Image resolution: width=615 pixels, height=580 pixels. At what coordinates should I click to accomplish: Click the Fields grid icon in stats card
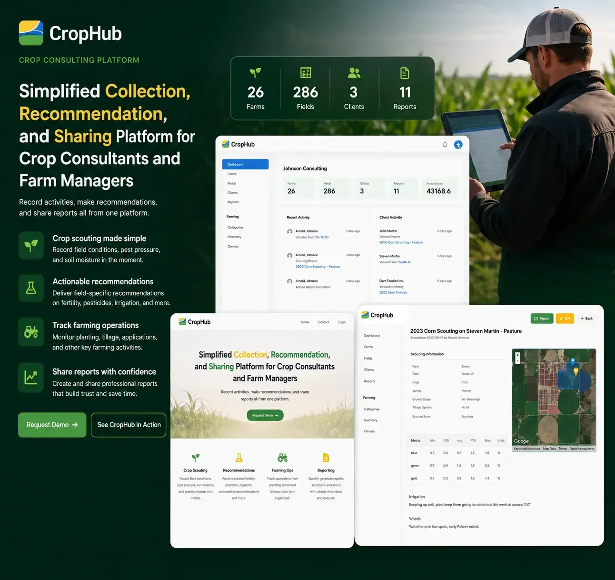coord(306,73)
